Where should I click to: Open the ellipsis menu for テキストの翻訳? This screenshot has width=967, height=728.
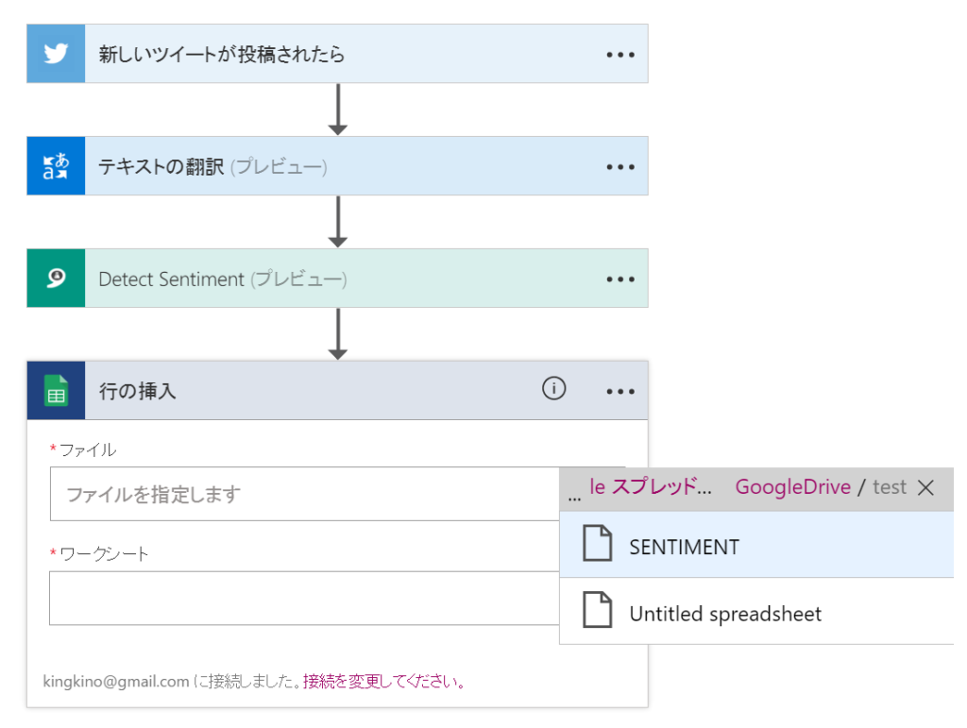tap(620, 167)
